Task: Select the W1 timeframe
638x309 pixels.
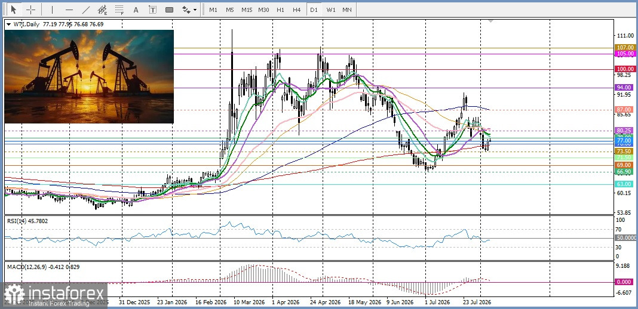Action: pyautogui.click(x=331, y=10)
